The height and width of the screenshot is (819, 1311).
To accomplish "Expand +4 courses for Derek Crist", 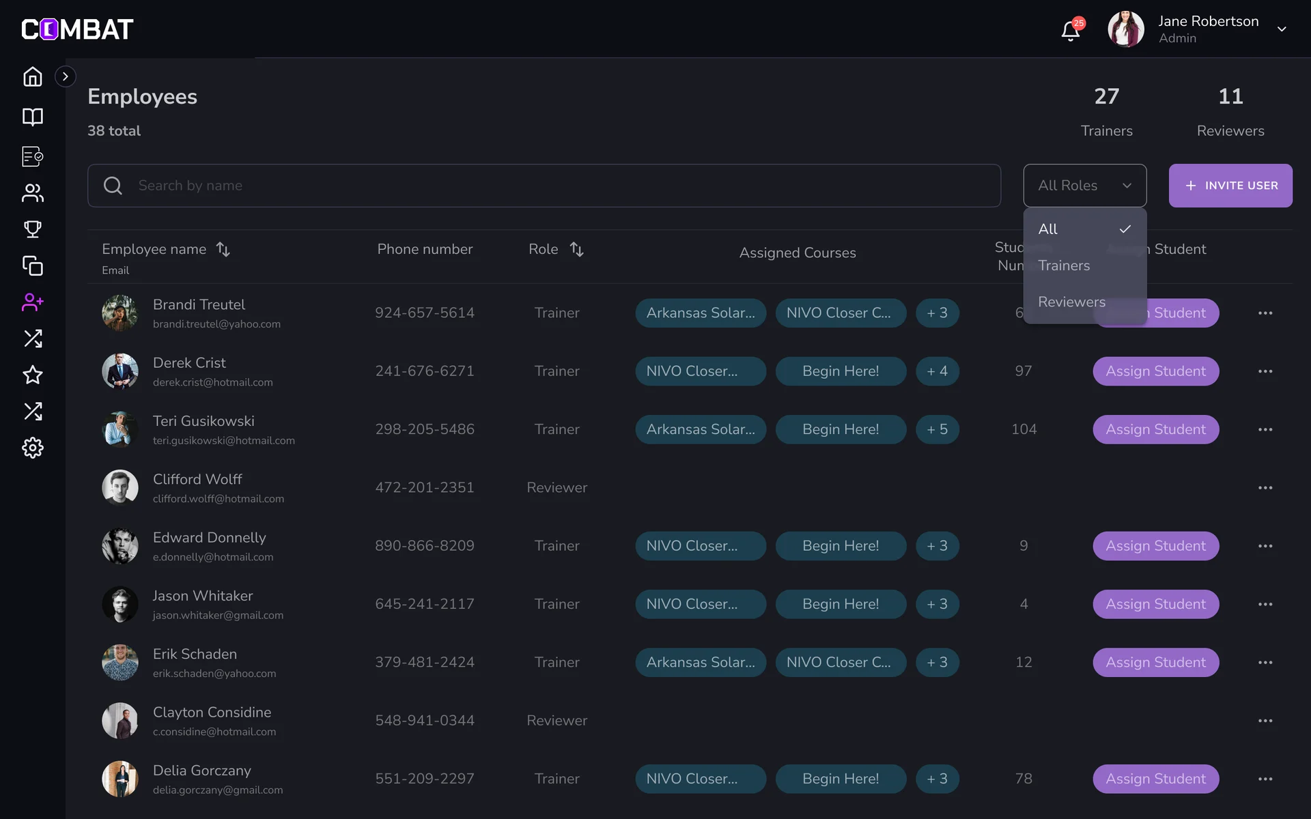I will 938,371.
